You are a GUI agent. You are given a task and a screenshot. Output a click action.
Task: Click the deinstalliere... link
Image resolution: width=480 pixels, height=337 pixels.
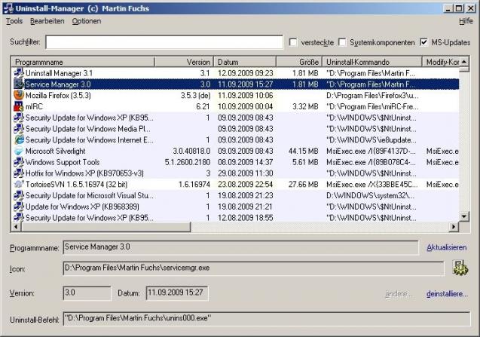click(447, 294)
